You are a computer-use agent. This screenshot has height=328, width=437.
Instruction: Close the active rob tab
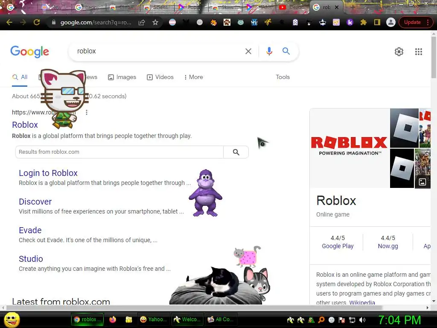point(337,7)
